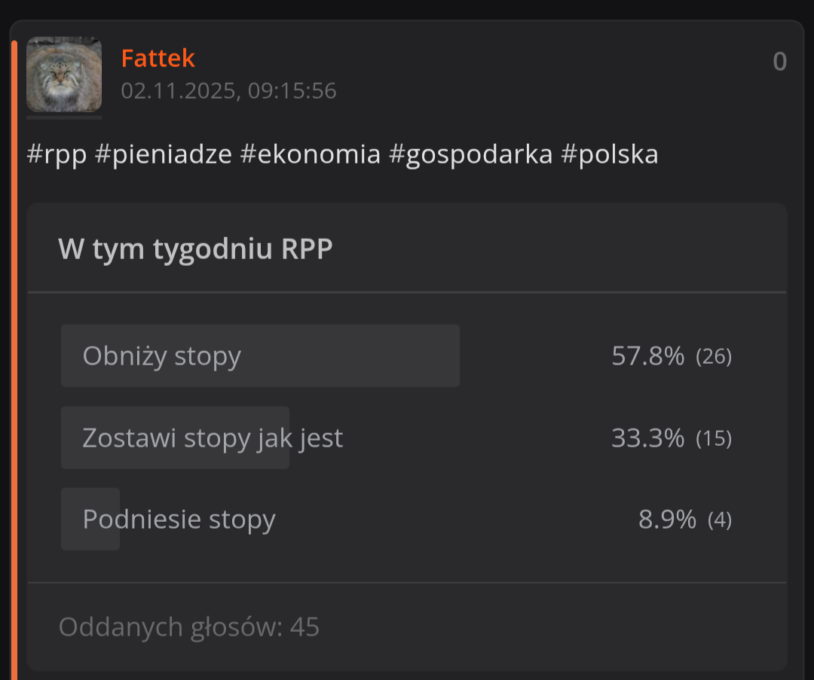Click the (4) vote count
Viewport: 814px width, 680px height.
tap(719, 519)
